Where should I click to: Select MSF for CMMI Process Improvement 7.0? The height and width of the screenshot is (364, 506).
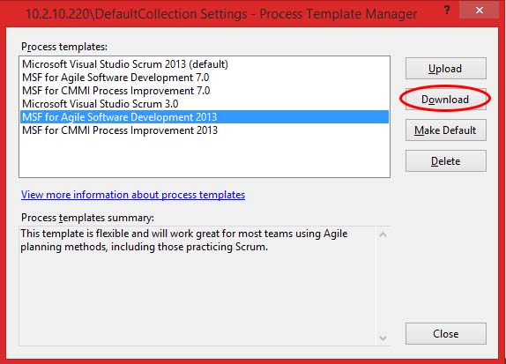115,91
